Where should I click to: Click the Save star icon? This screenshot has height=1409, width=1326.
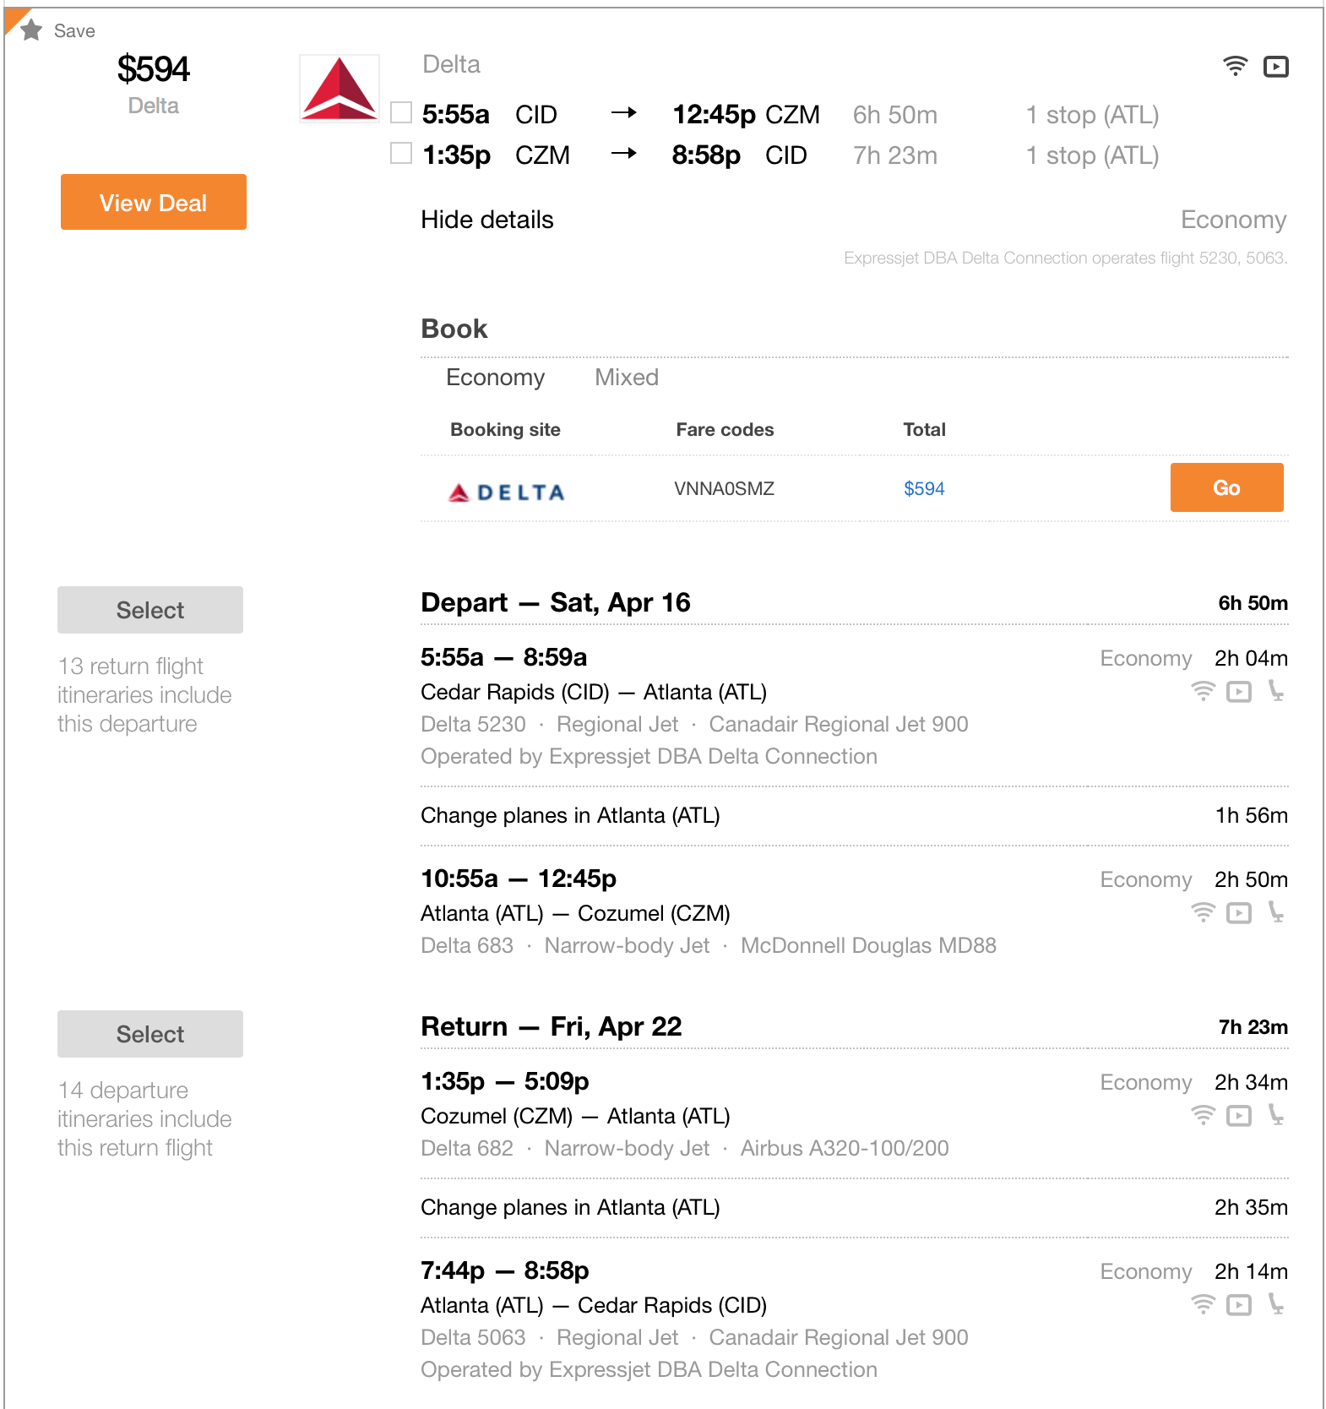(x=31, y=30)
